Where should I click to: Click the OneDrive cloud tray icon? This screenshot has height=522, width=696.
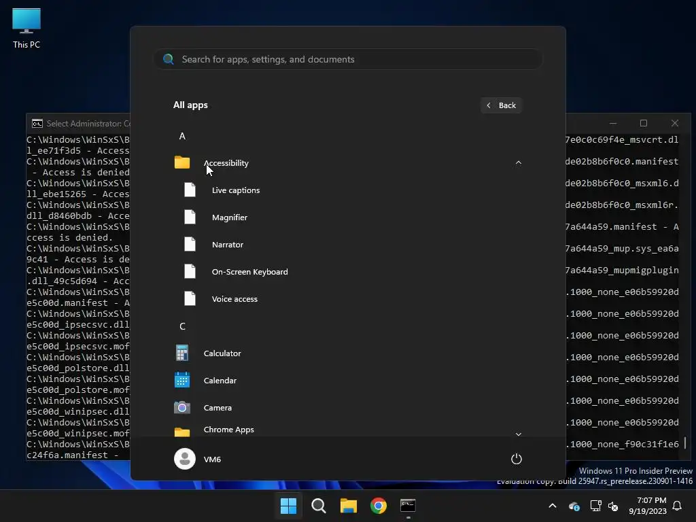point(574,506)
